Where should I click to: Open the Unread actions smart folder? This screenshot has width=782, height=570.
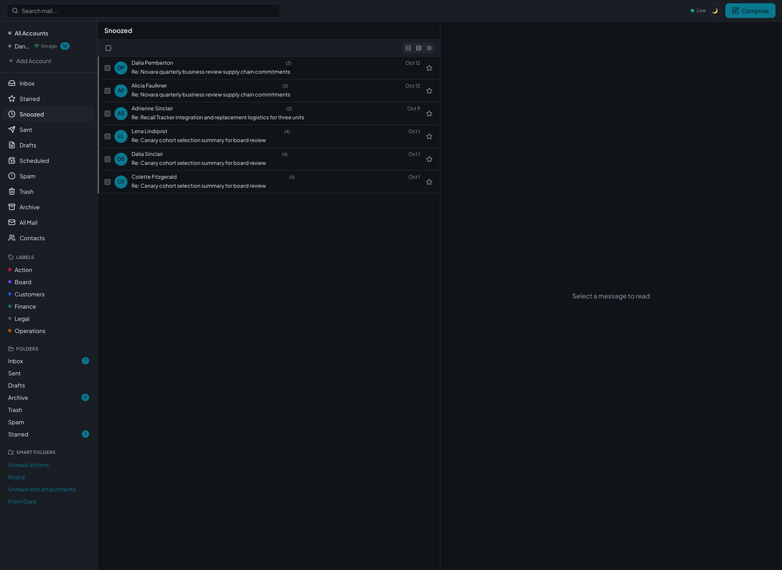point(29,465)
